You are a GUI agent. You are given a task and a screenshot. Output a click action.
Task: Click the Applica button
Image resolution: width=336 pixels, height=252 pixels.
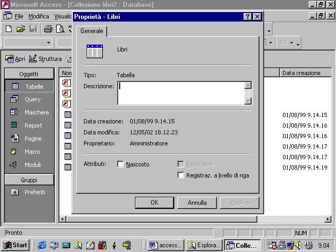pyautogui.click(x=239, y=203)
